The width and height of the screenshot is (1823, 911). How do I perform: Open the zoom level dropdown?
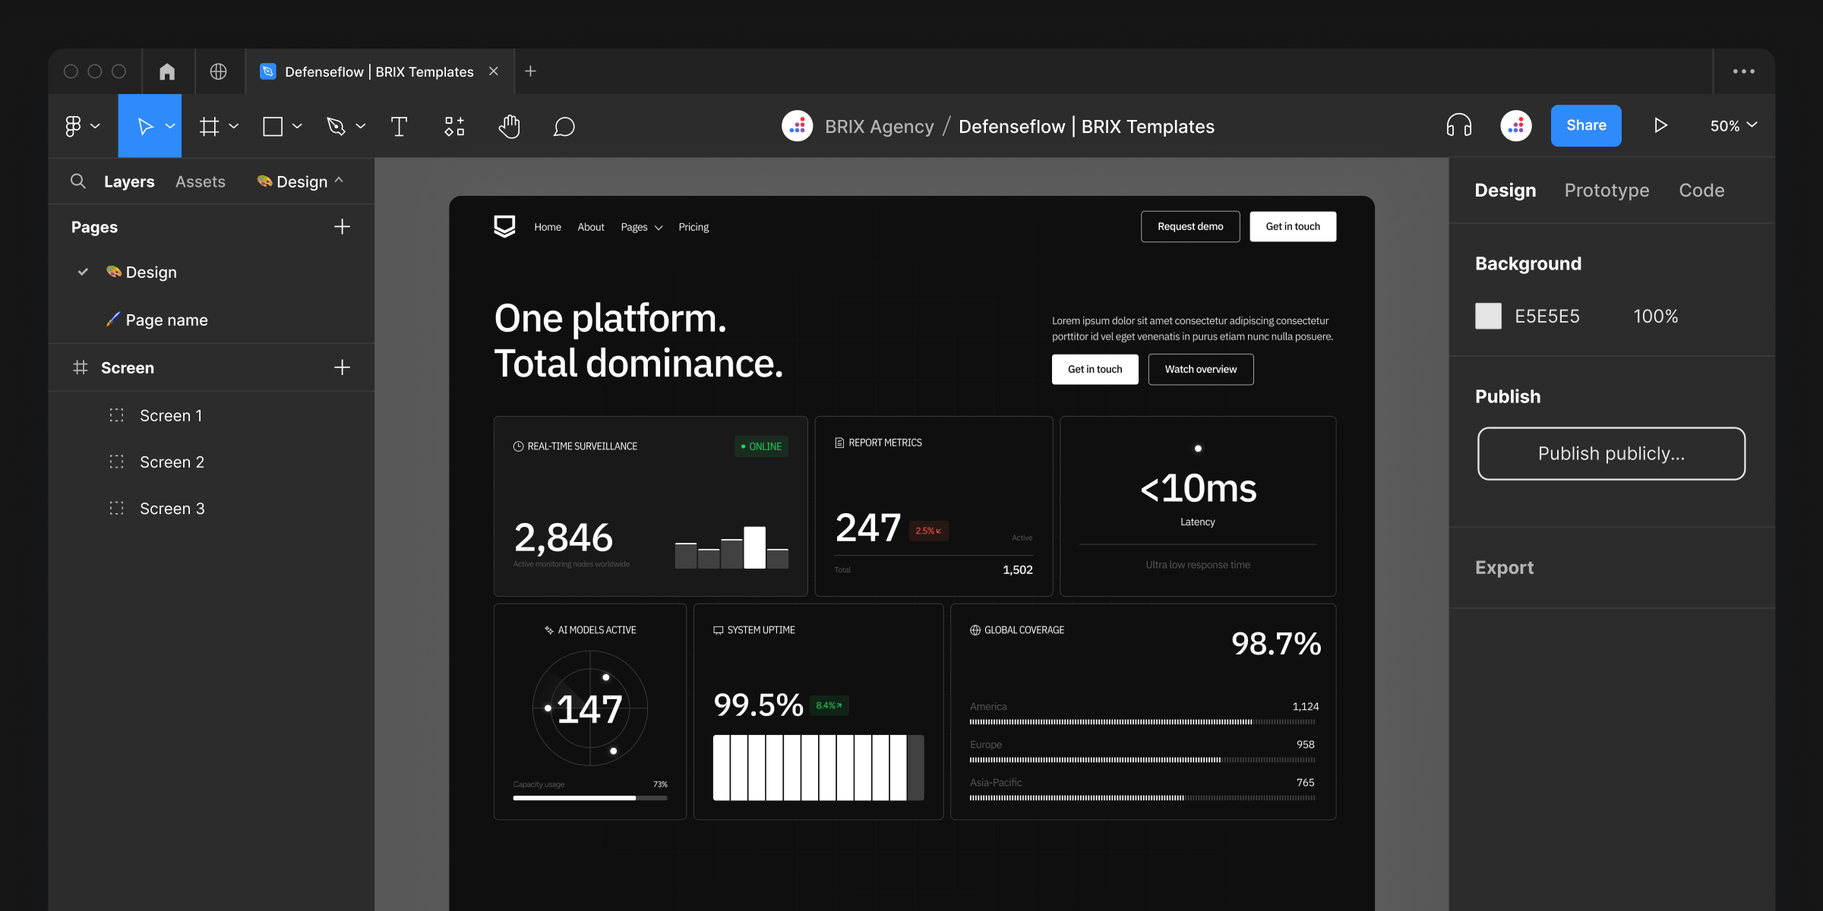coord(1733,125)
